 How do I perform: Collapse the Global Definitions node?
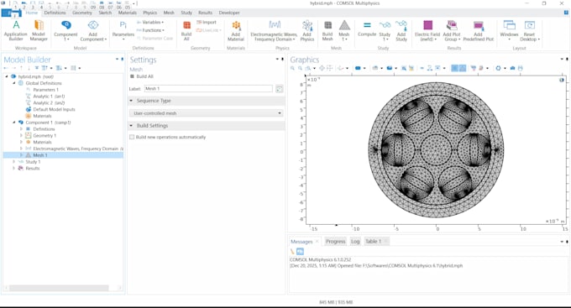click(13, 83)
